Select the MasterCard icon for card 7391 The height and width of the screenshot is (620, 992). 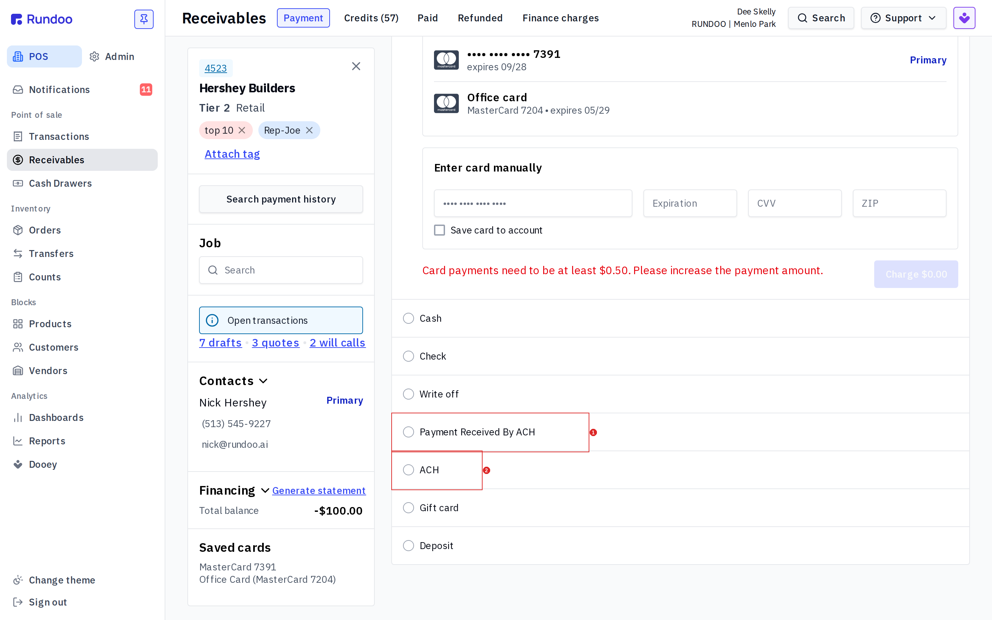coord(446,60)
